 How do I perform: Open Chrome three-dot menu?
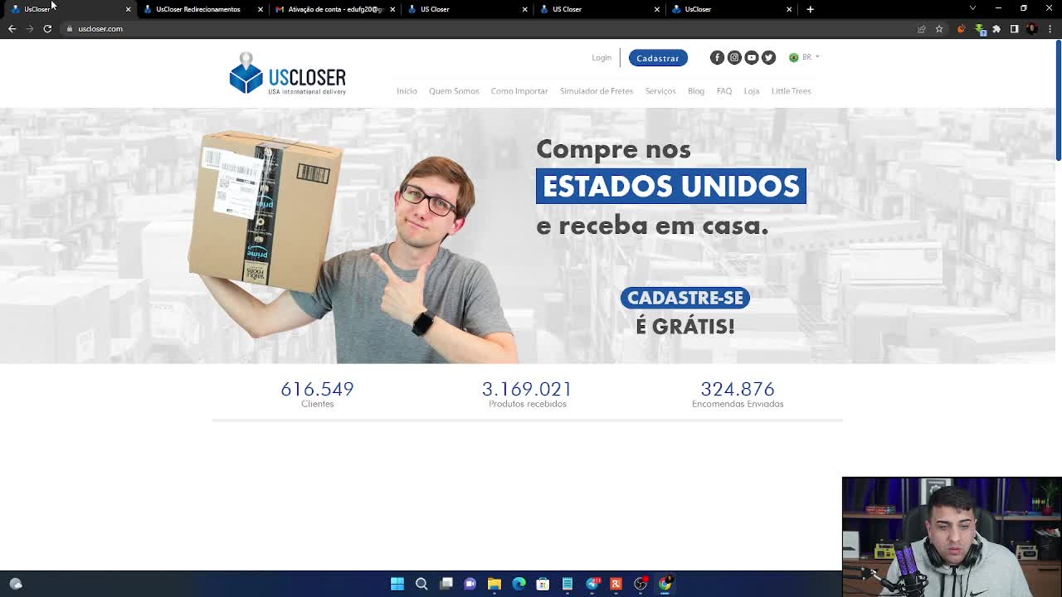pos(1050,29)
